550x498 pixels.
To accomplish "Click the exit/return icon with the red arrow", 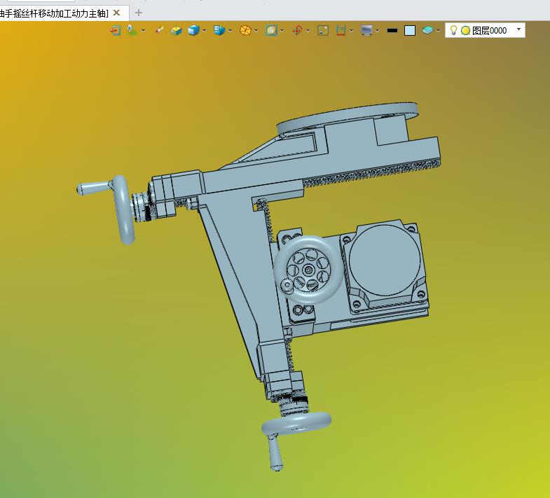I will [x=115, y=31].
